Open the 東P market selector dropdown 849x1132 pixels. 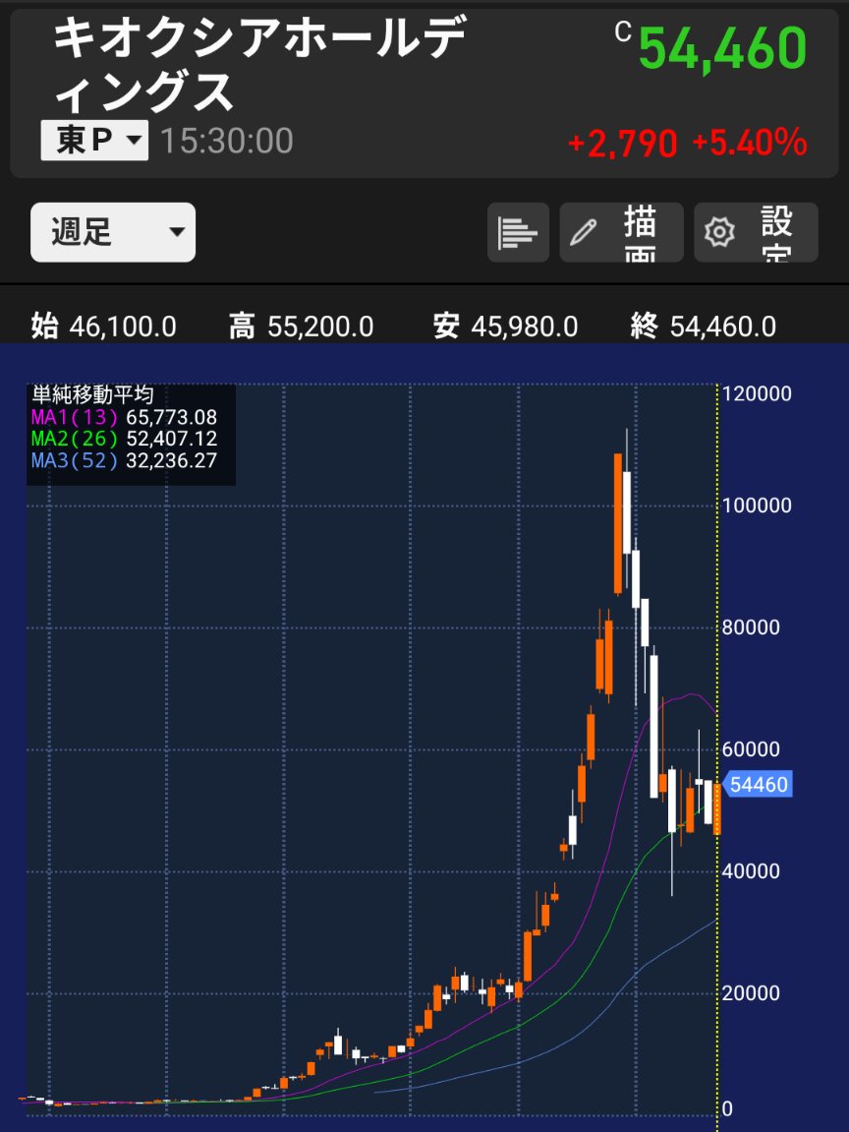point(94,140)
